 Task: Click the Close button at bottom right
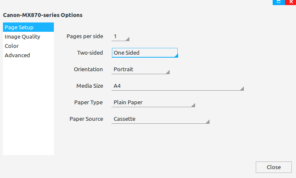pos(274,167)
